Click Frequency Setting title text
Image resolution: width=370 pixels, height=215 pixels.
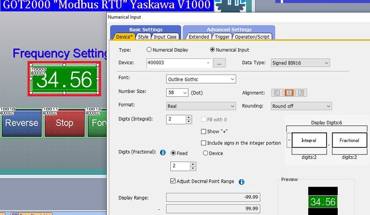(60, 54)
